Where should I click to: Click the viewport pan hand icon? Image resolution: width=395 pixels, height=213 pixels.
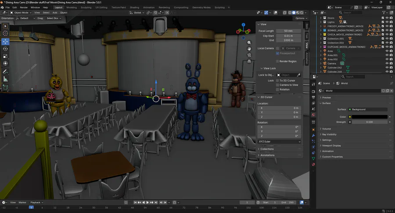249,49
